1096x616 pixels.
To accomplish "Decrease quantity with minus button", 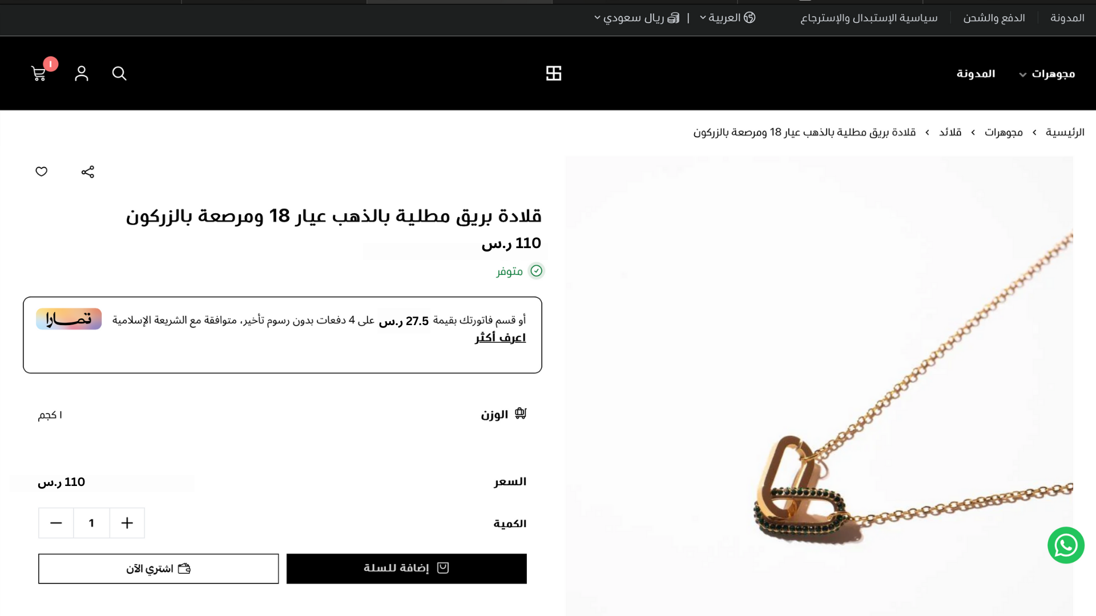I will 56,523.
